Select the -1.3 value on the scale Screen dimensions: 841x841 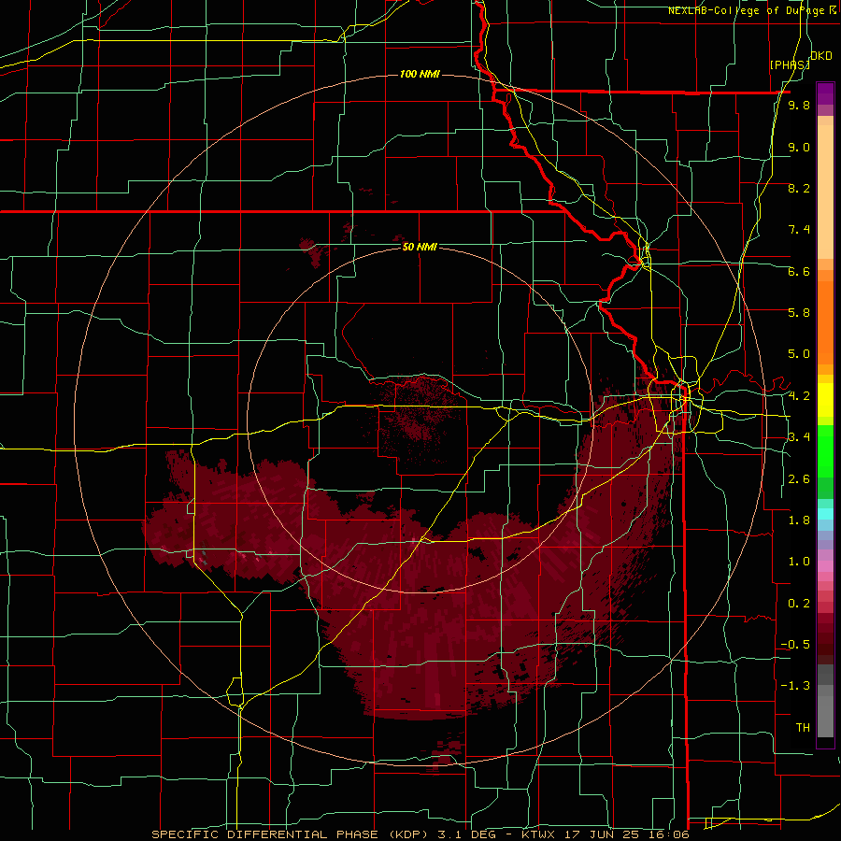(795, 686)
